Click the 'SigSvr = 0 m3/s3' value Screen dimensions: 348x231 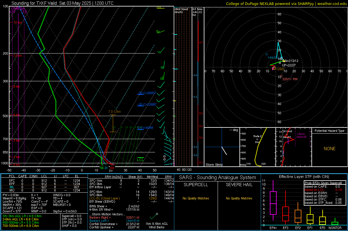coord(65,211)
